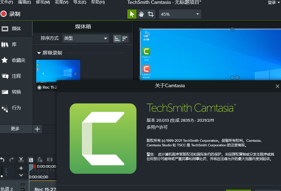Click the copy icon on the timeline toolbar
The image size is (281, 191).
point(31,159)
